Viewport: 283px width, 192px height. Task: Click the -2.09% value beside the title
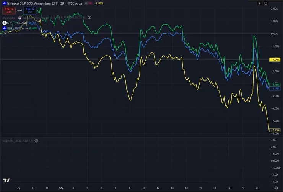click(99, 3)
